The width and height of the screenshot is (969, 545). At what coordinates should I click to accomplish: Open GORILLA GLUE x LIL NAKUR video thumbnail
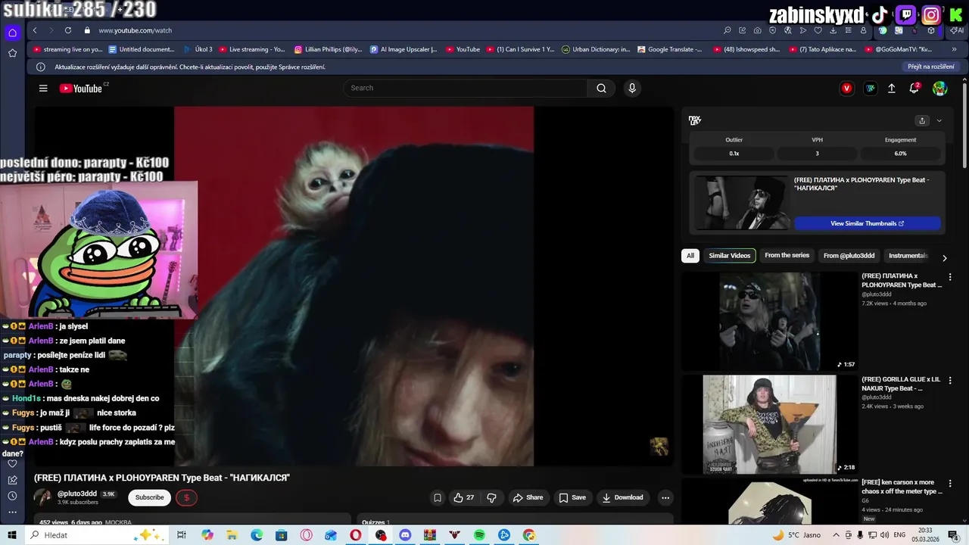click(x=770, y=425)
